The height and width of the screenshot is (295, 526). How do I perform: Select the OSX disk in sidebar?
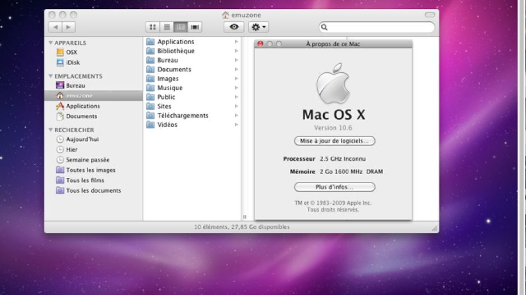point(94,52)
